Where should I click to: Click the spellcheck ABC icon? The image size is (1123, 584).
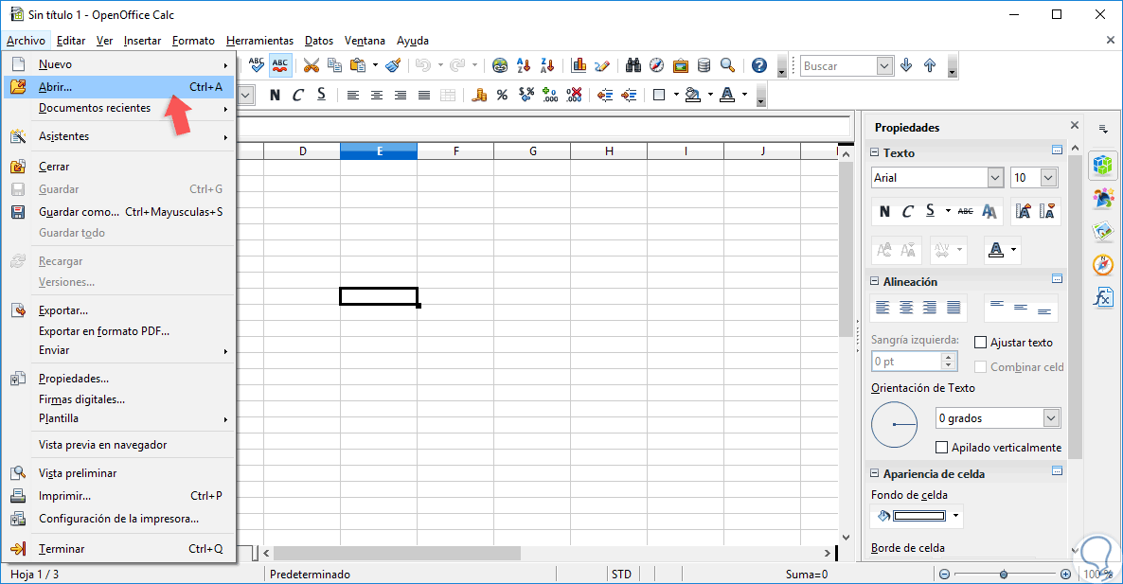[x=257, y=65]
